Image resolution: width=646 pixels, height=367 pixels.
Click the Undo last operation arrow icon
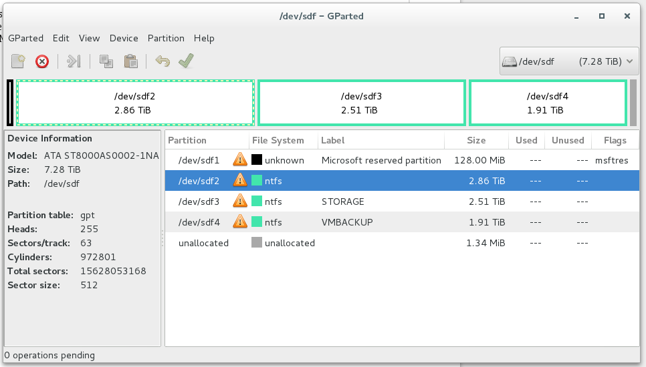tap(163, 61)
